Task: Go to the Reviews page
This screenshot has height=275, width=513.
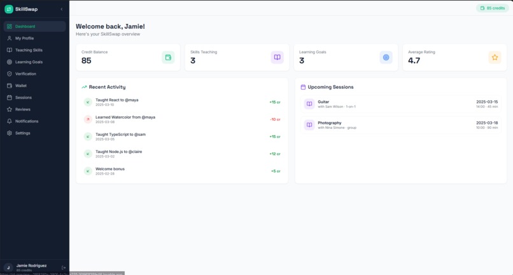Action: 34,109
